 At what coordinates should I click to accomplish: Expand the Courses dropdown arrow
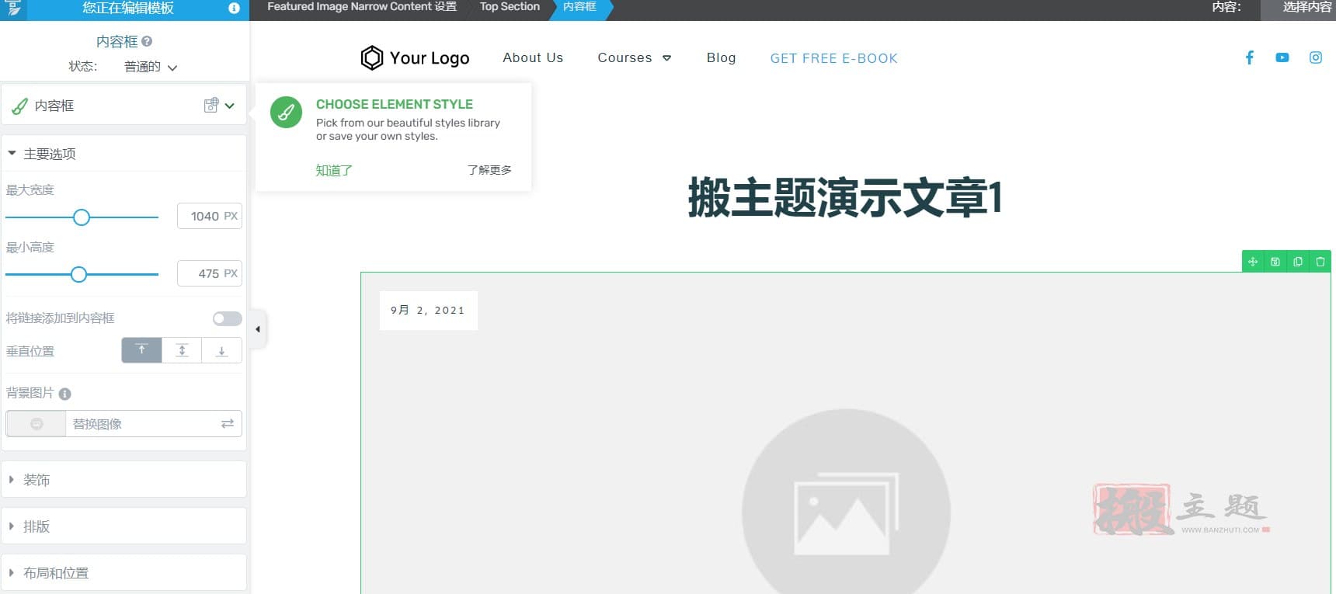[666, 58]
